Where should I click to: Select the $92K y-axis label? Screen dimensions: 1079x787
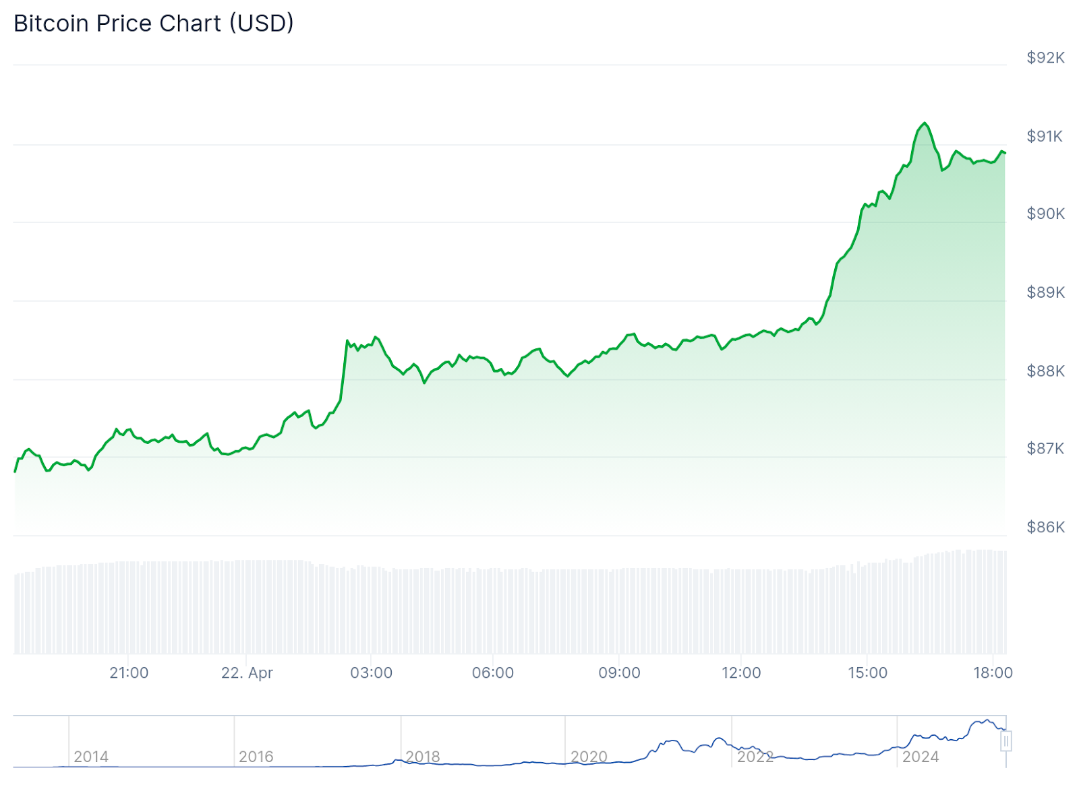pos(1045,57)
